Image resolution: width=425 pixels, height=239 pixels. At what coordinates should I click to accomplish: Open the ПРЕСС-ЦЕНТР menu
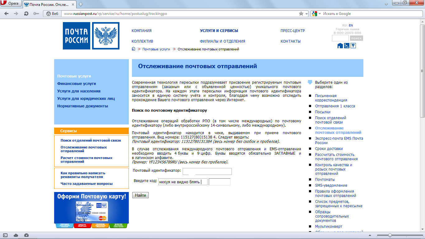(293, 31)
